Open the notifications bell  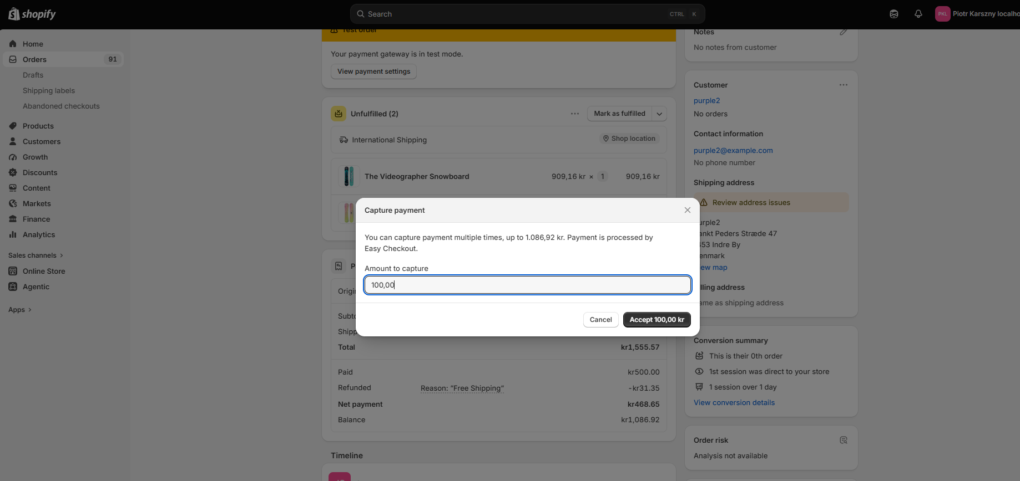(x=918, y=14)
